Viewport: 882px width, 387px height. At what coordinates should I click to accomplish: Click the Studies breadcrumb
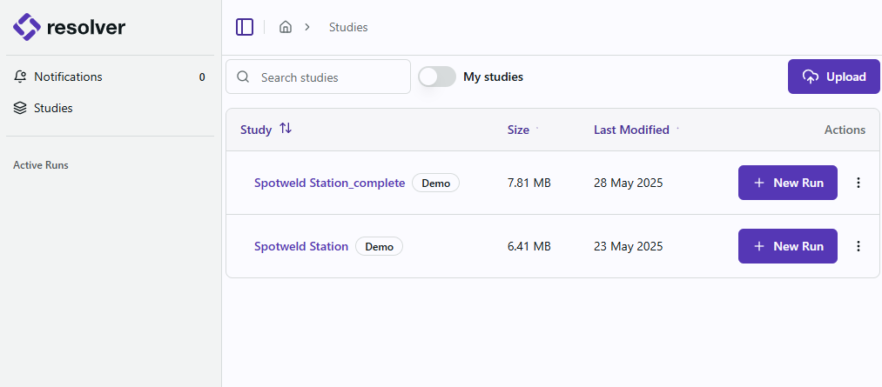coord(348,27)
